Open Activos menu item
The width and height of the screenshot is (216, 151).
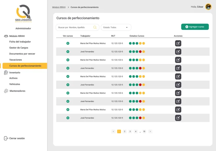[13, 78]
